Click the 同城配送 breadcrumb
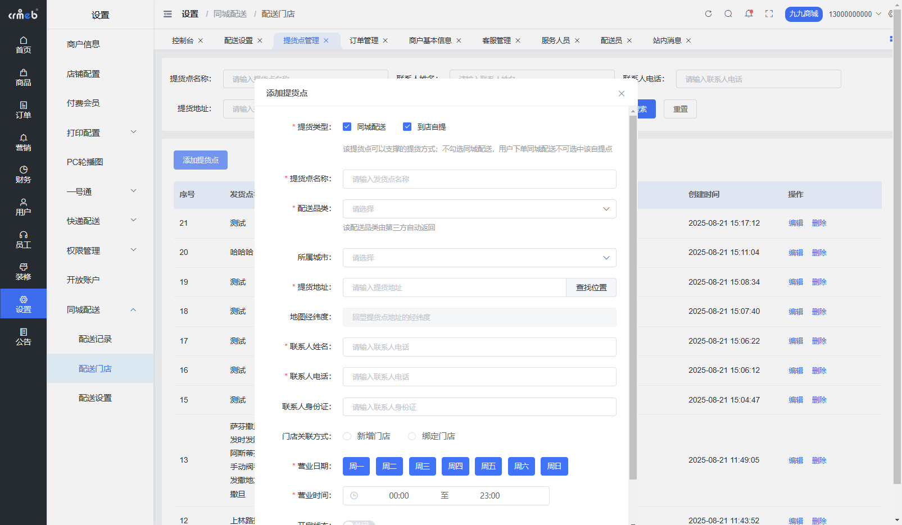The width and height of the screenshot is (902, 525). pos(230,14)
